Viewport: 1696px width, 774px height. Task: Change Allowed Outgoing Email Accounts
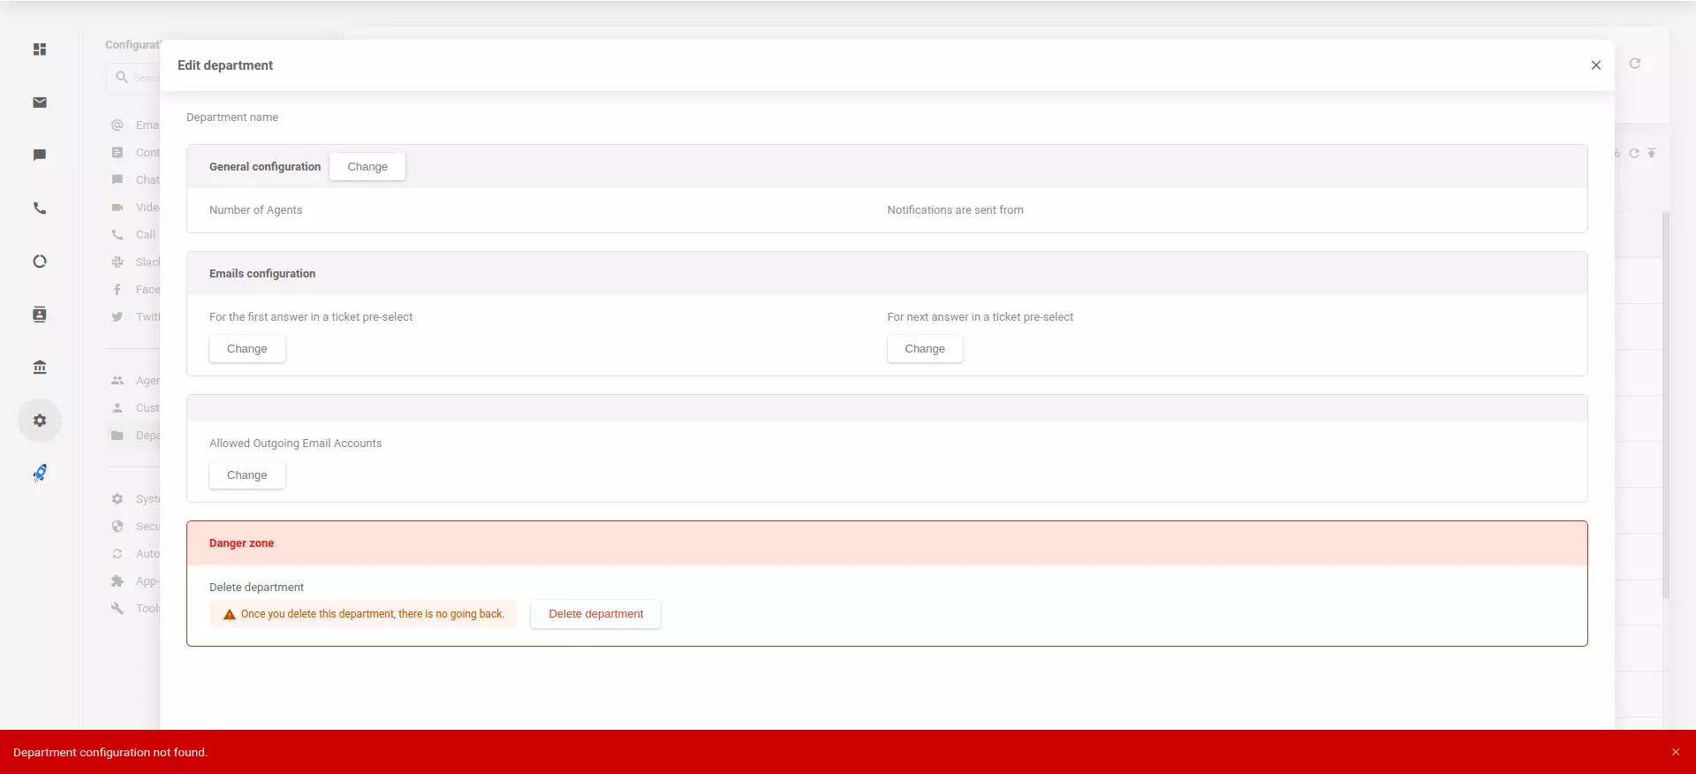coord(246,475)
